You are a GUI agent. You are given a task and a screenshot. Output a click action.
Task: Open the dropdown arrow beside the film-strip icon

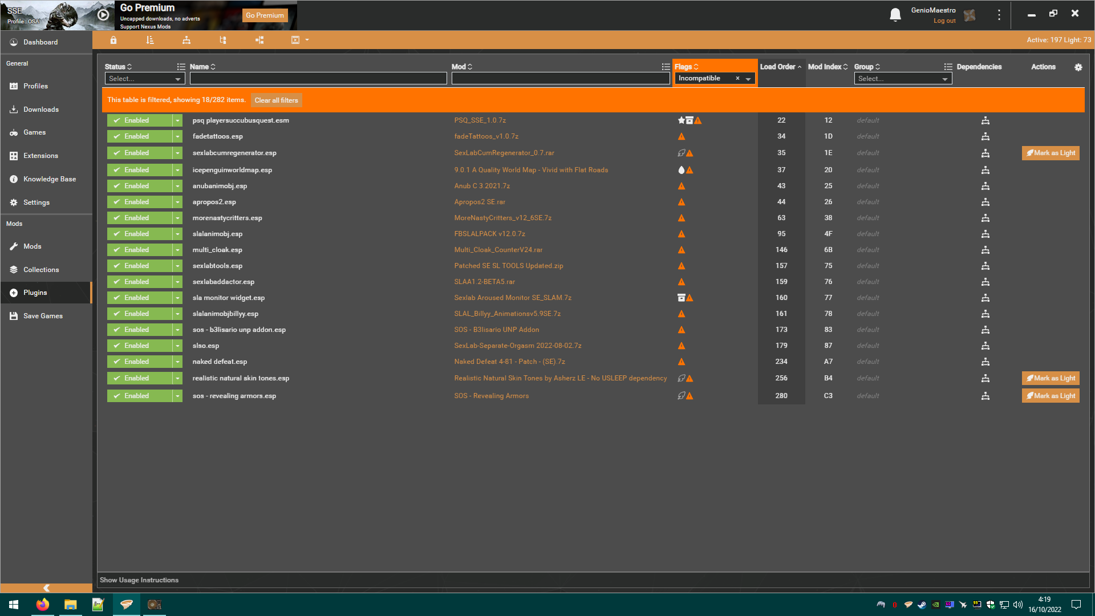(x=307, y=40)
